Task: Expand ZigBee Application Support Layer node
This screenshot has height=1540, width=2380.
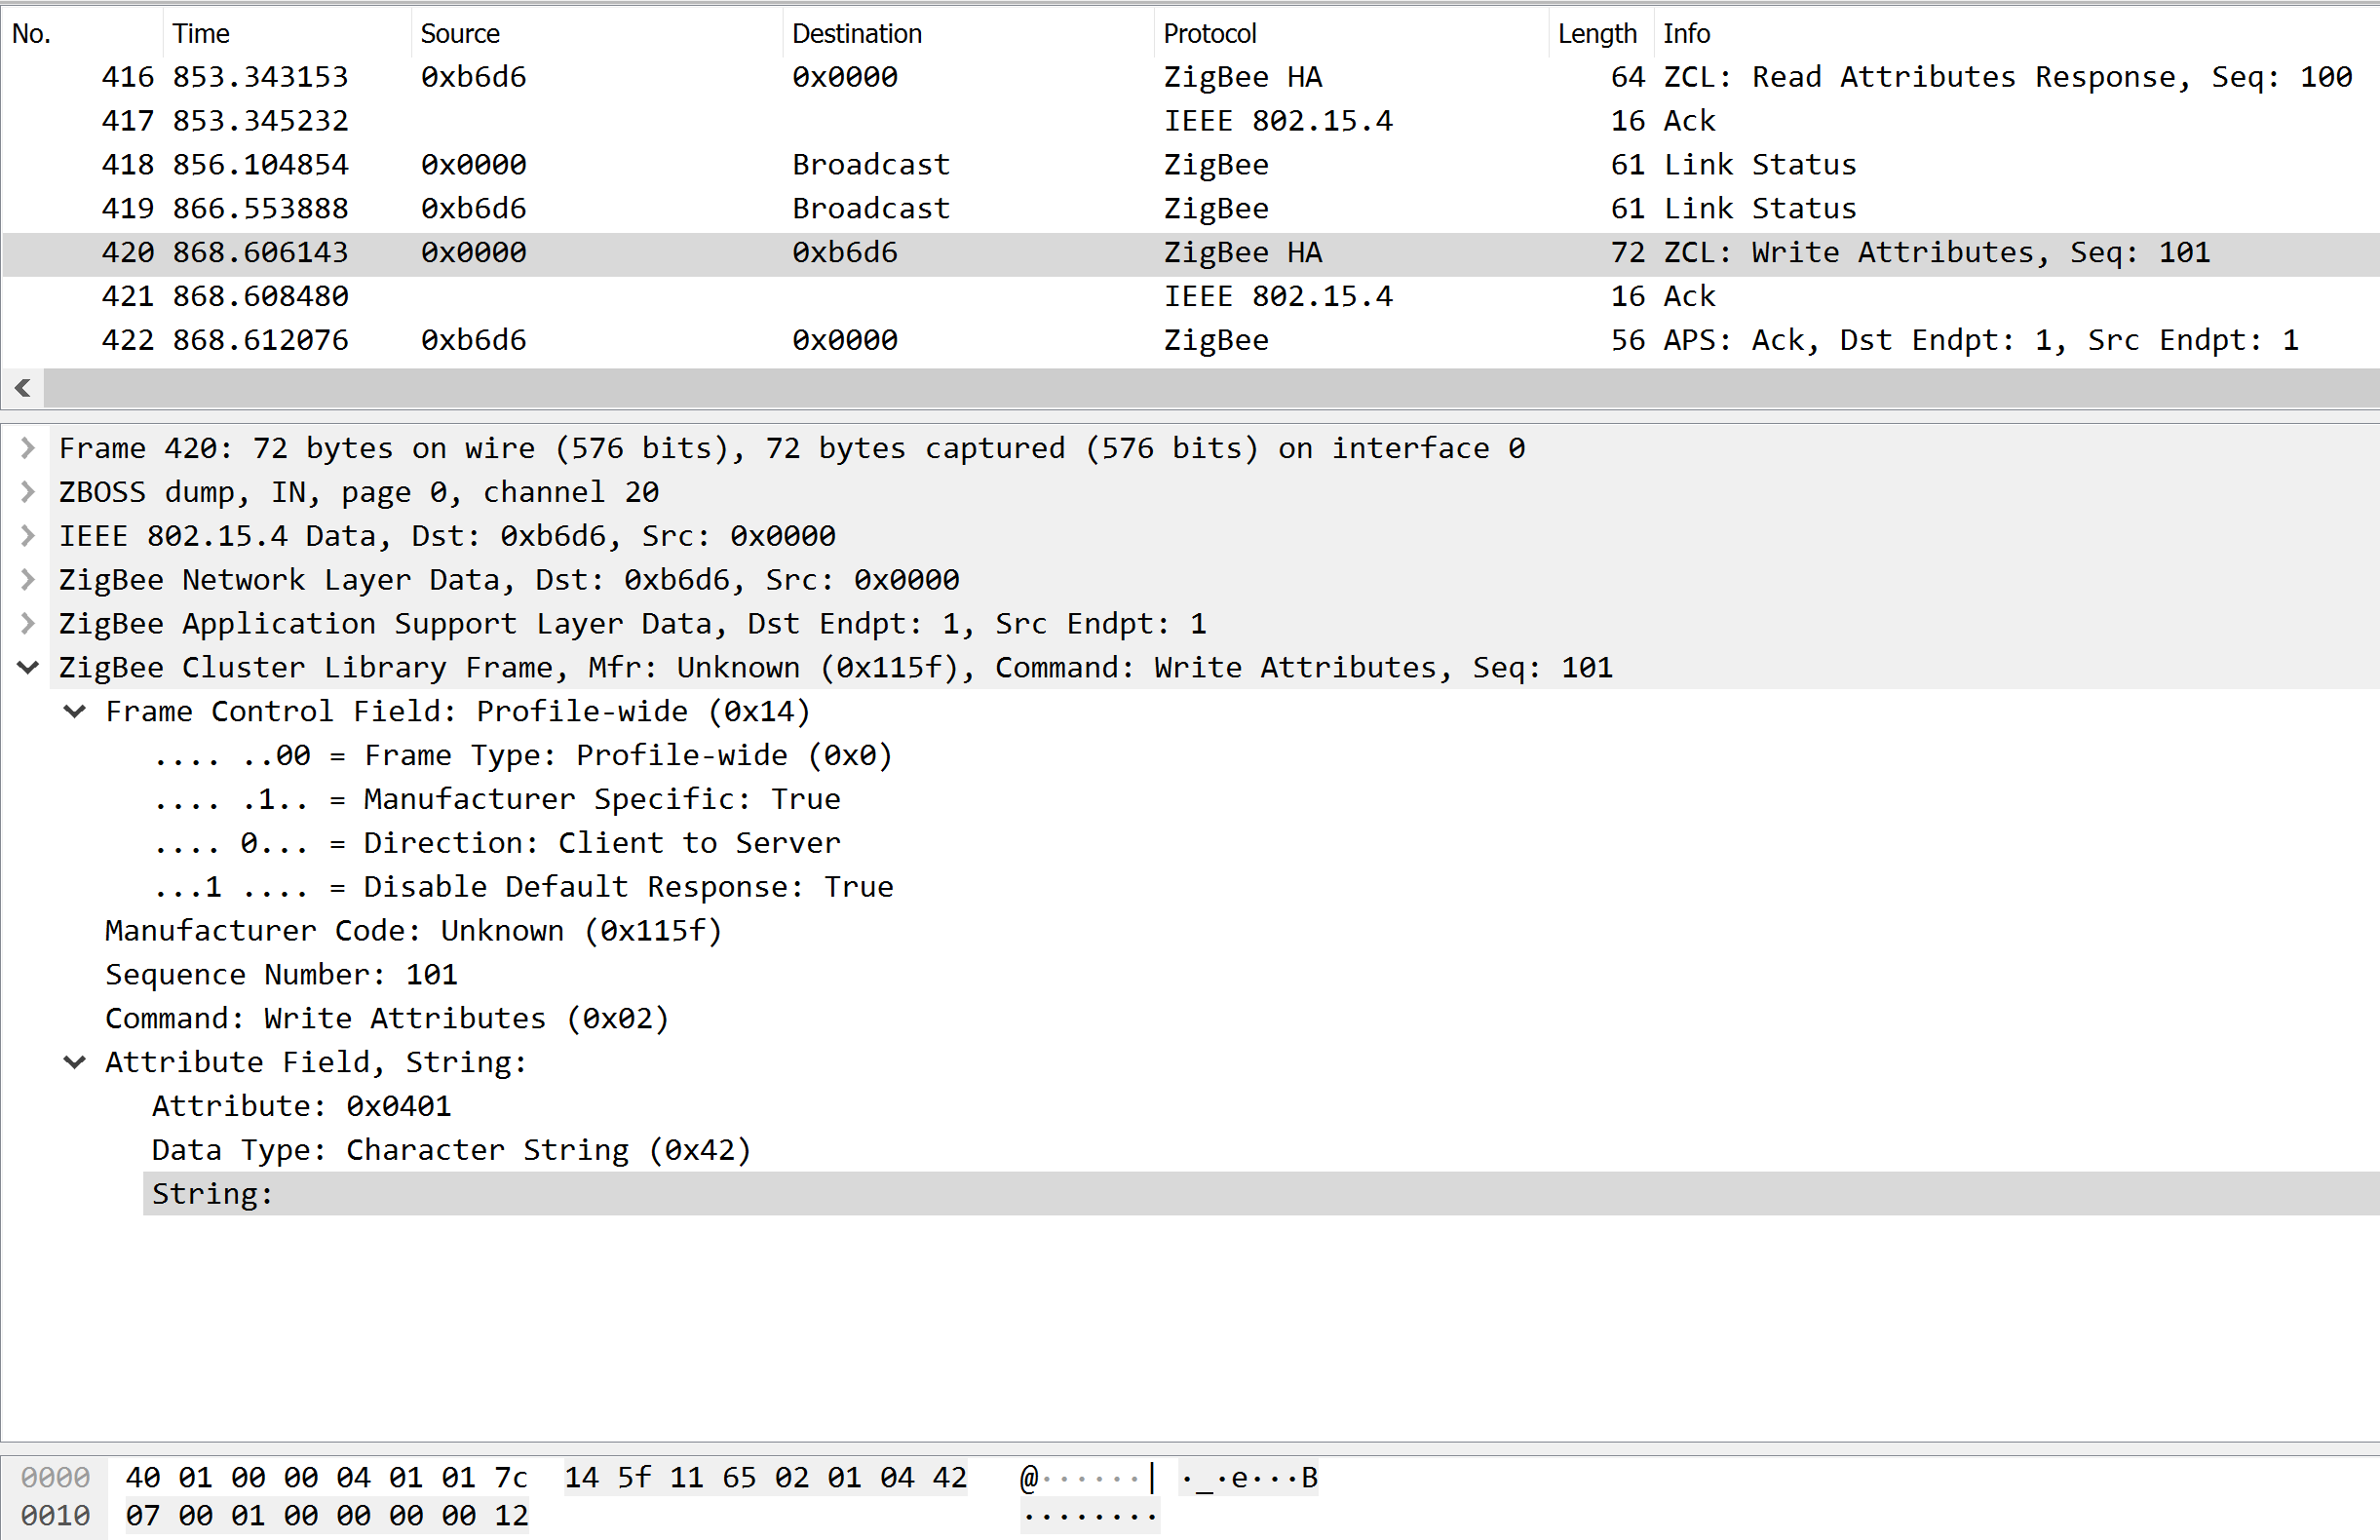Action: (28, 624)
